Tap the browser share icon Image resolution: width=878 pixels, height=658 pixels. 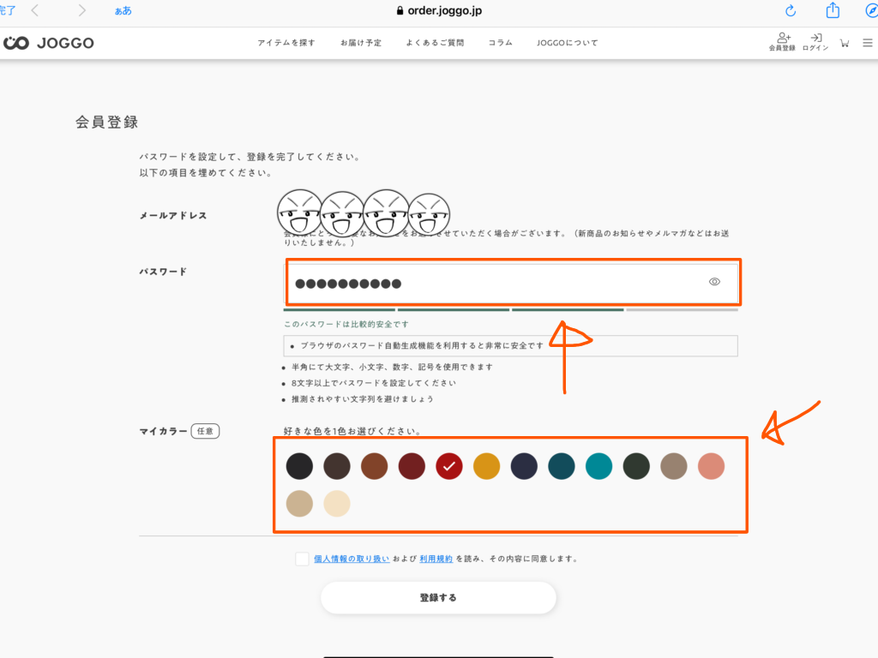click(833, 10)
